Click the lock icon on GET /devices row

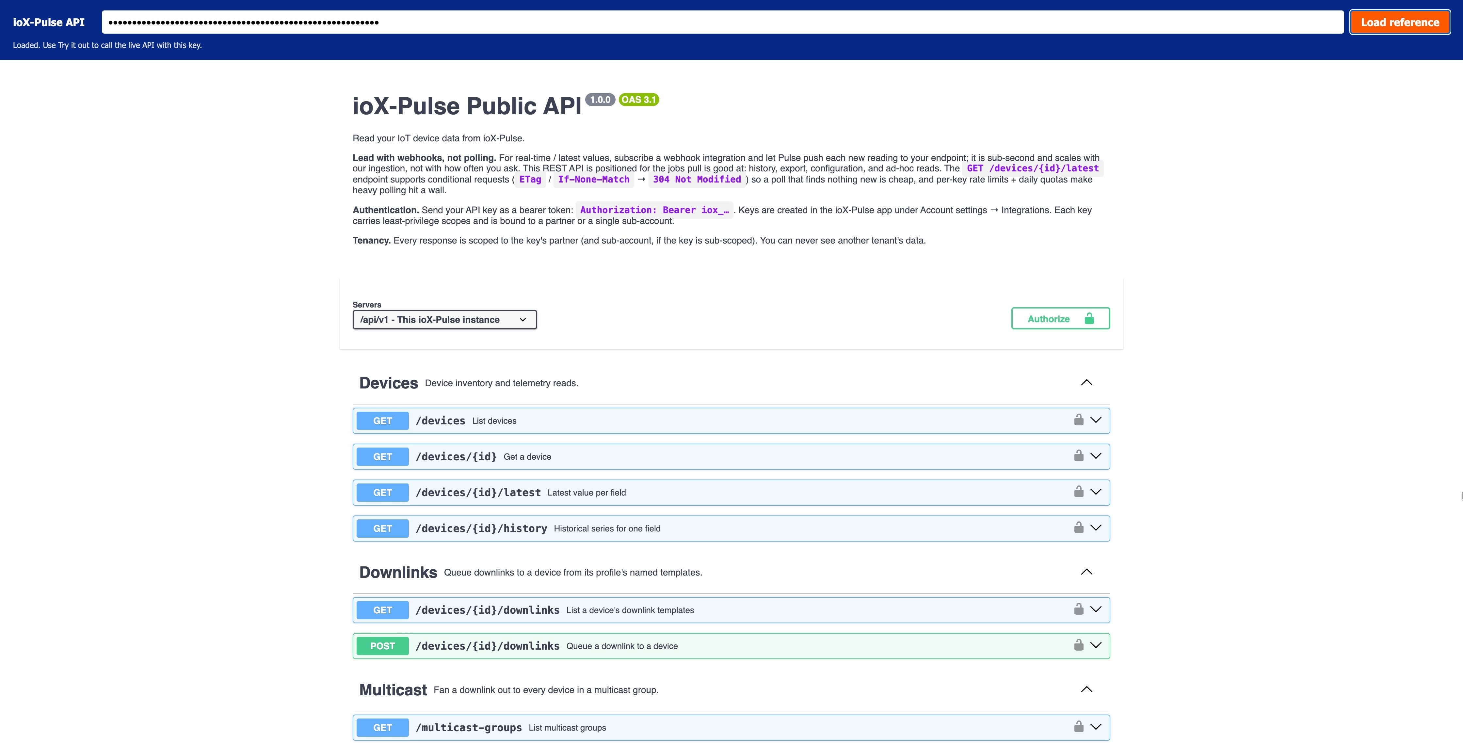(x=1079, y=420)
